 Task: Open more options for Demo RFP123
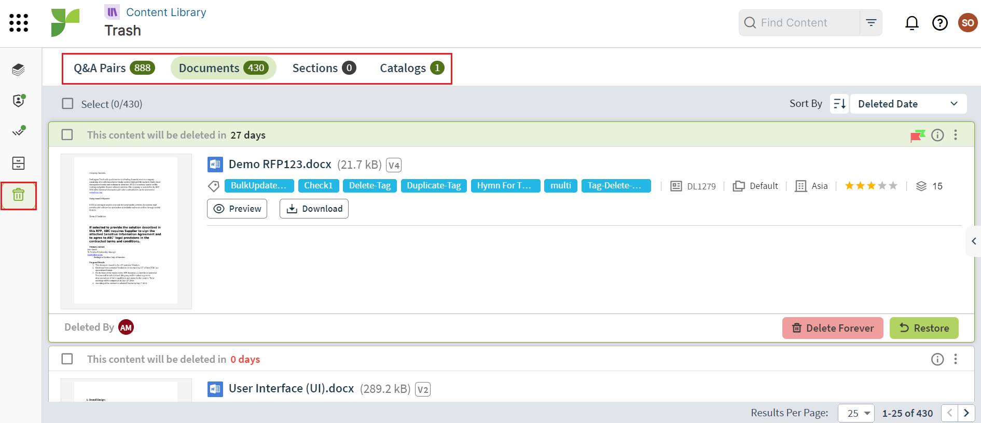click(956, 135)
